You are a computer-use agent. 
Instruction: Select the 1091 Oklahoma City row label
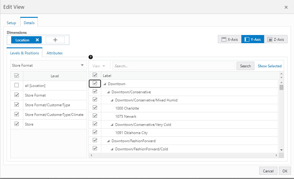pos(131,133)
